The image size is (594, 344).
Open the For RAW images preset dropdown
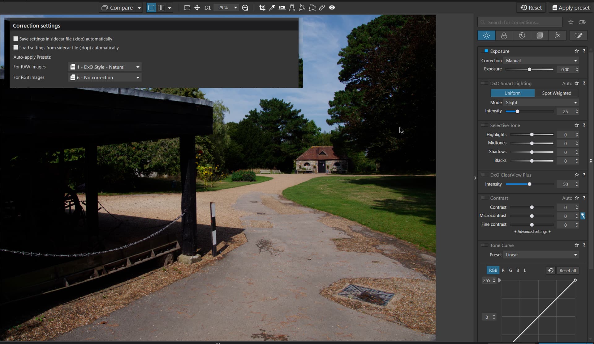105,67
